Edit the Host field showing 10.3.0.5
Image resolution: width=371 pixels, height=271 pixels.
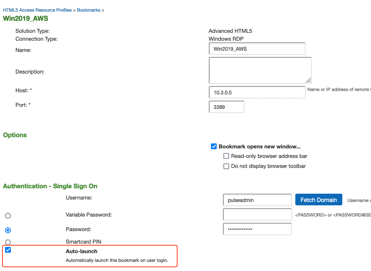coord(257,92)
